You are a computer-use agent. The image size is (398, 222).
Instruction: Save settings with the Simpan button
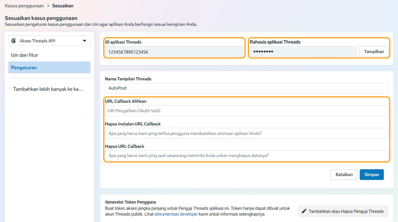(372, 174)
